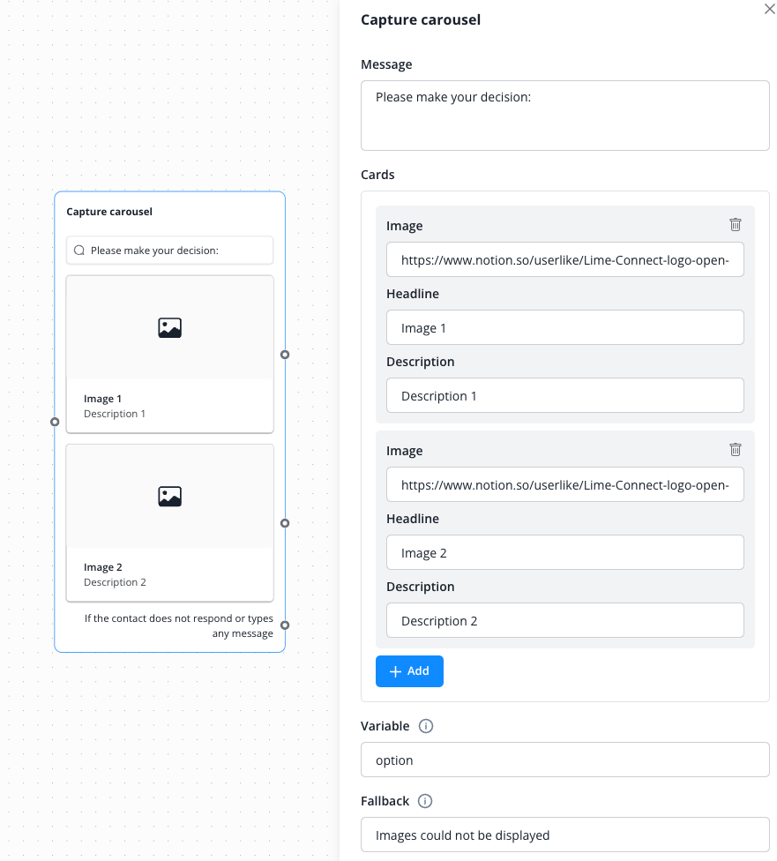Delete the first card with trash icon
The width and height of the screenshot is (777, 861).
(x=736, y=225)
